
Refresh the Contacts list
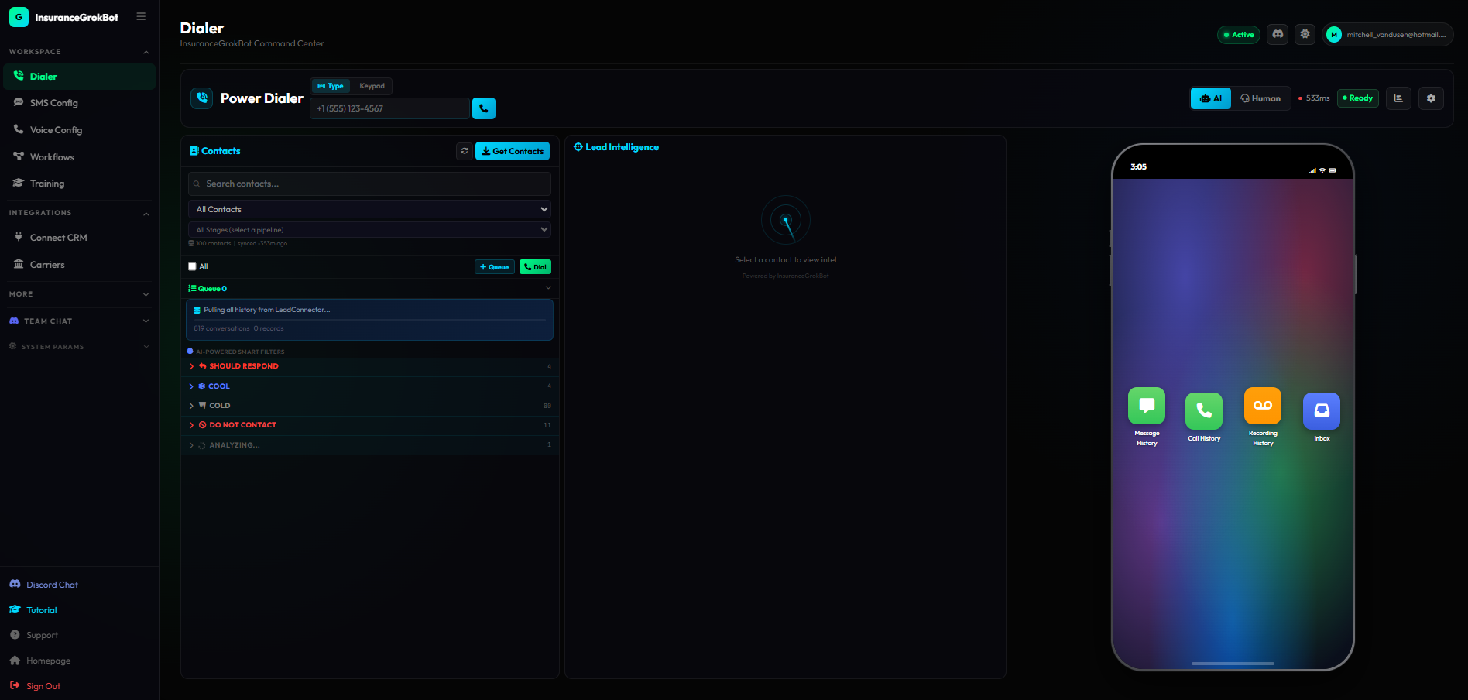click(464, 151)
